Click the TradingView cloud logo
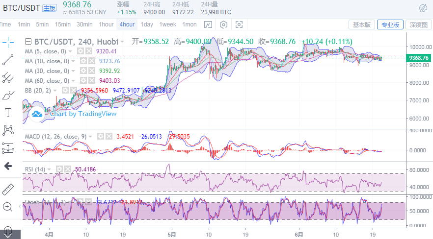 pos(37,114)
